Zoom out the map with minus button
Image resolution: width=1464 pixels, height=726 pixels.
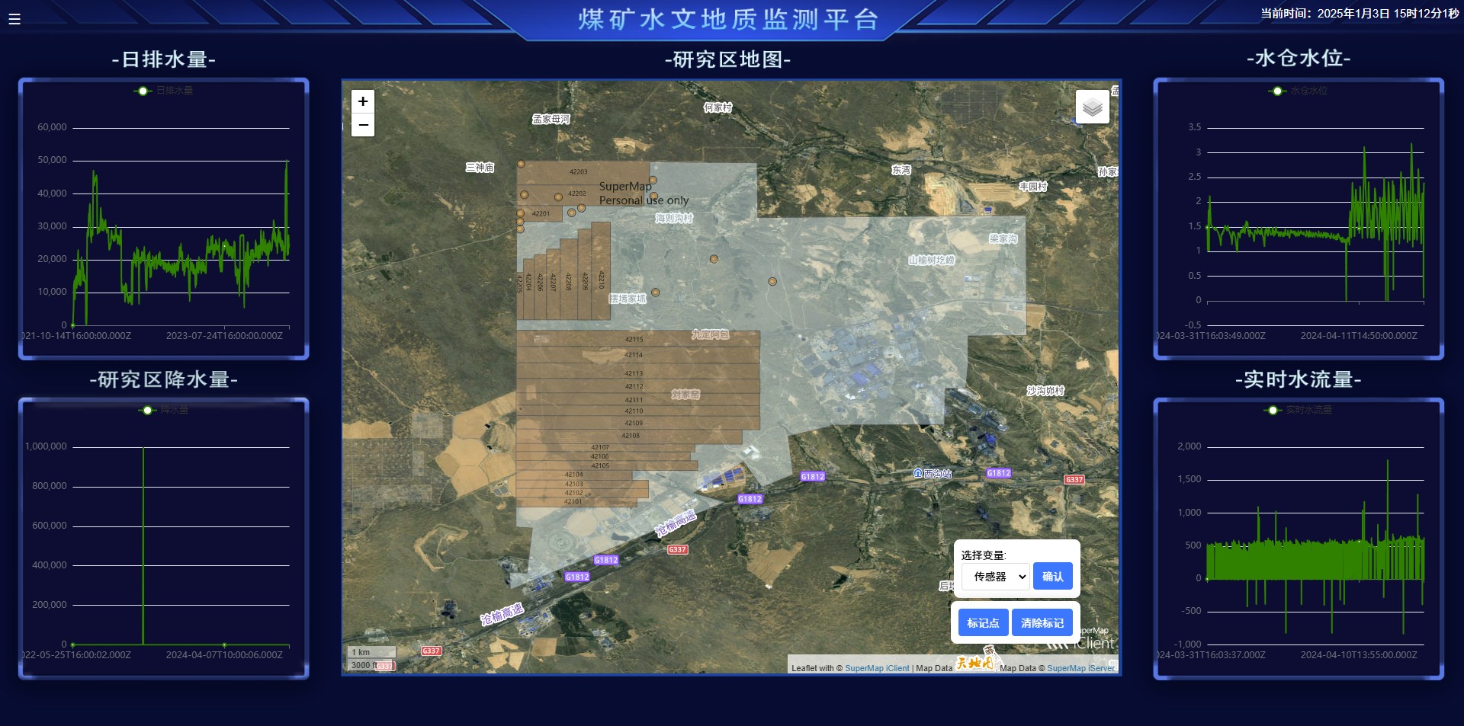[x=363, y=125]
